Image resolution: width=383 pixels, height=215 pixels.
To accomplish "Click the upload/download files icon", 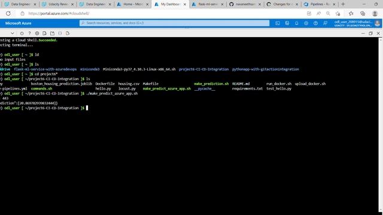I will click(x=44, y=33).
